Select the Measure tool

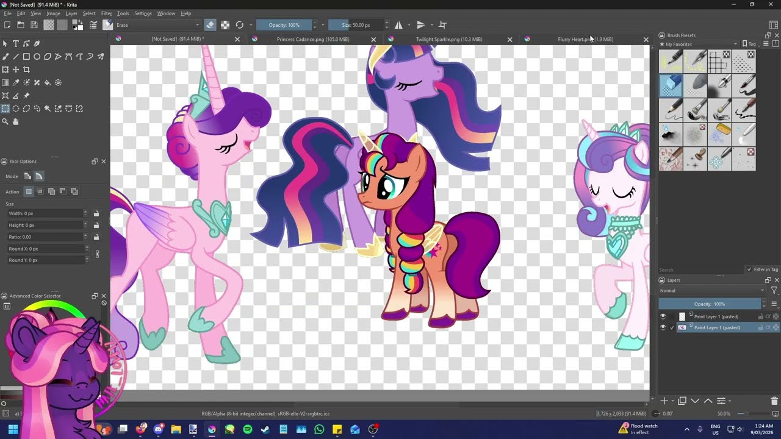[16, 96]
